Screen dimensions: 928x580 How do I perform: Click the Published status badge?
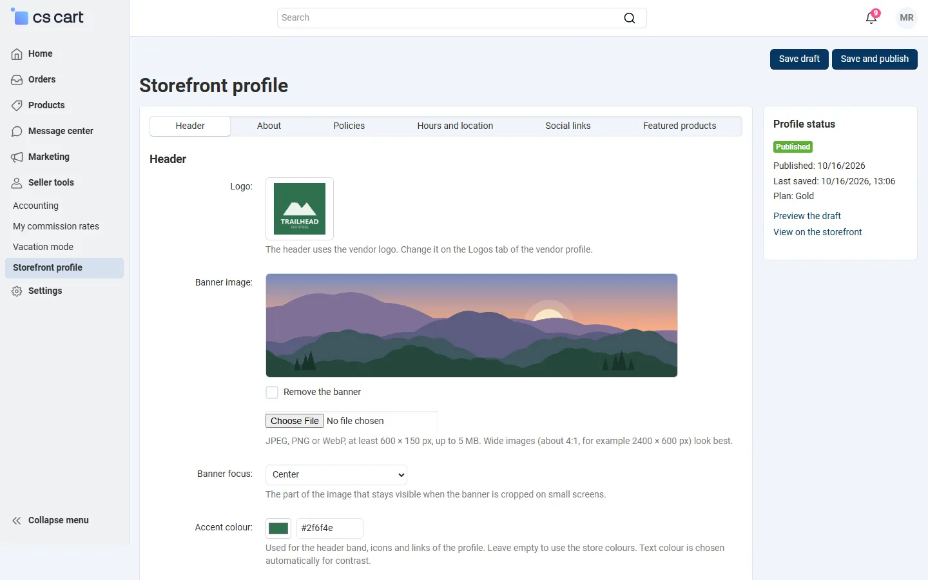point(793,147)
